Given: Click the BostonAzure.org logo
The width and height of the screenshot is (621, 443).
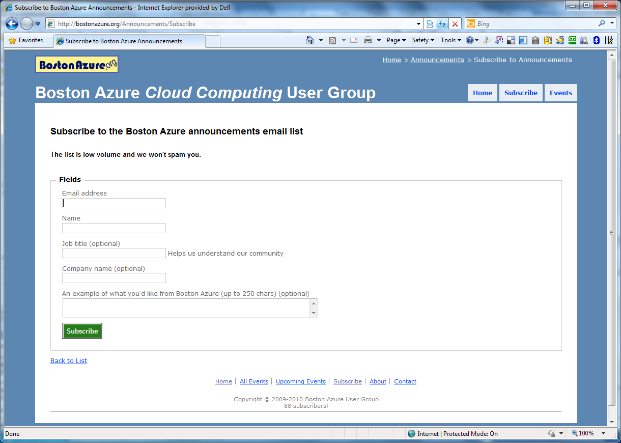Looking at the screenshot, I should pyautogui.click(x=77, y=64).
